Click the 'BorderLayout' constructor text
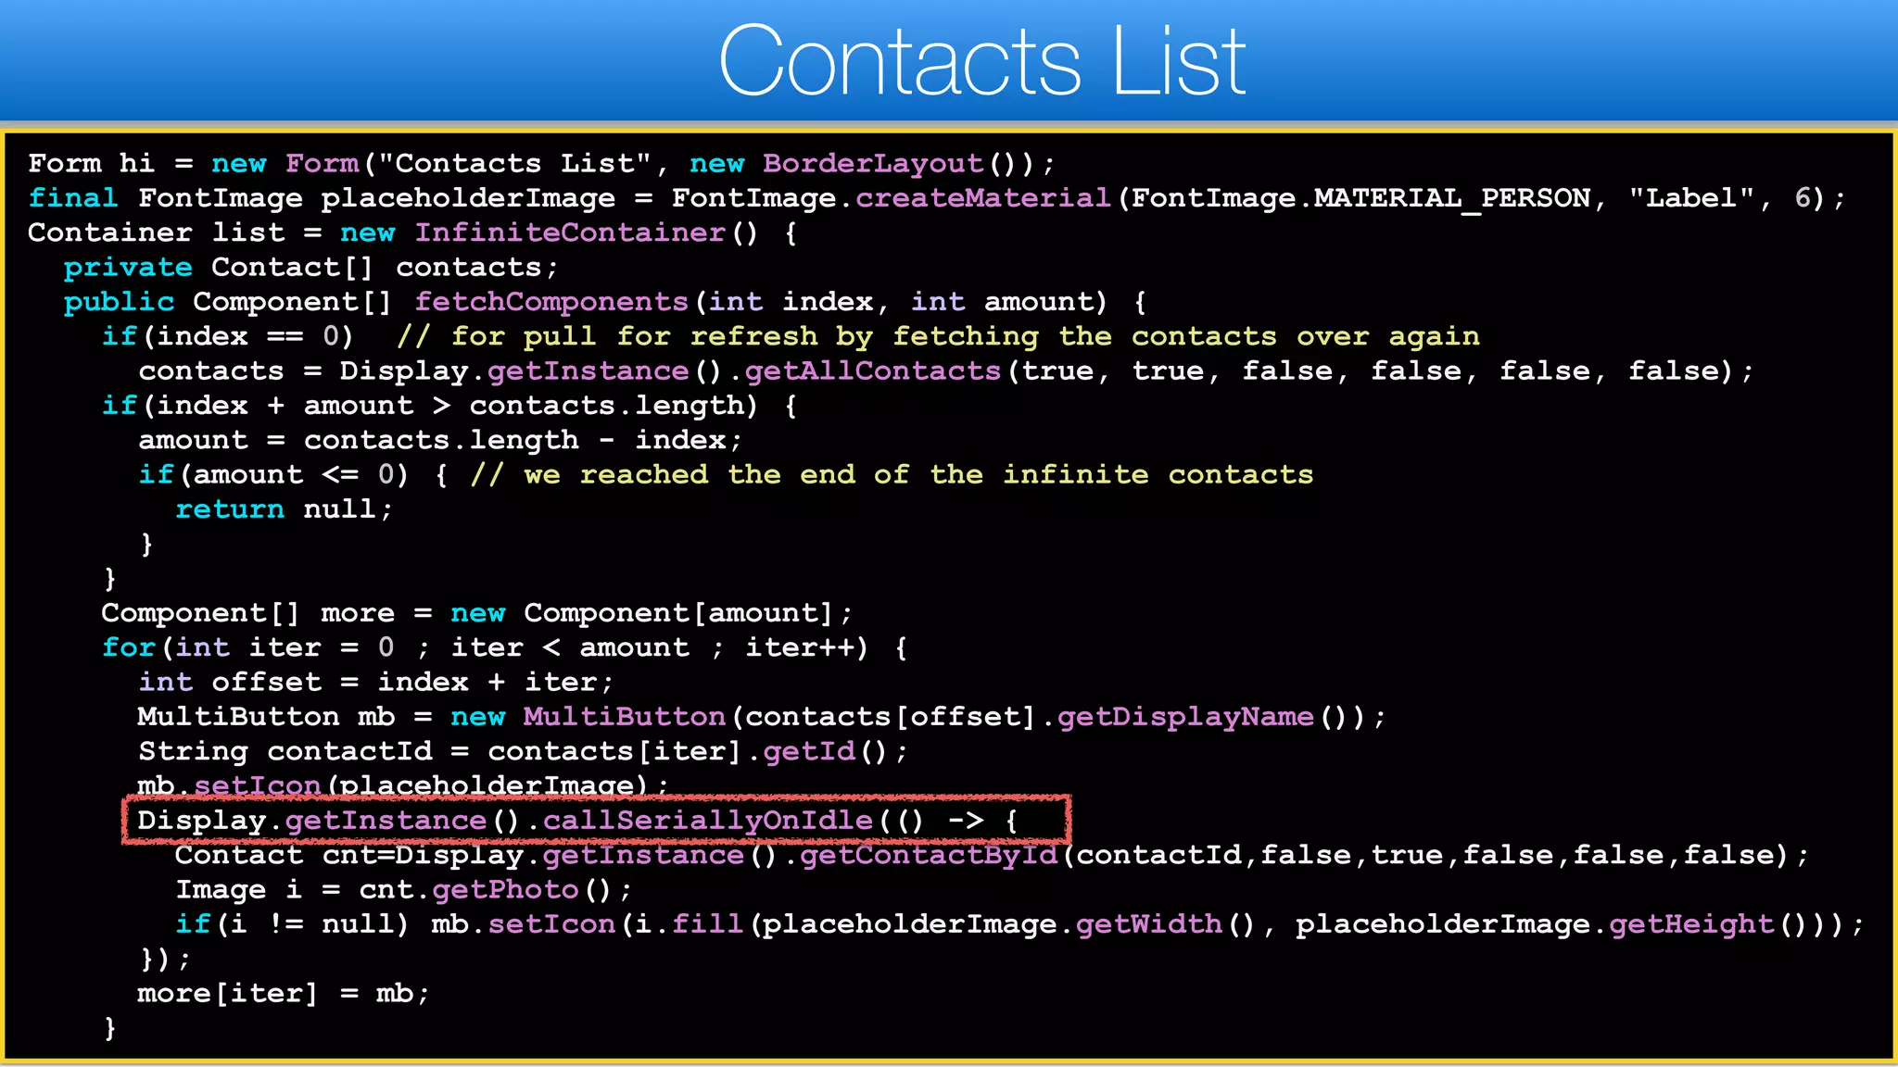 [x=872, y=164]
